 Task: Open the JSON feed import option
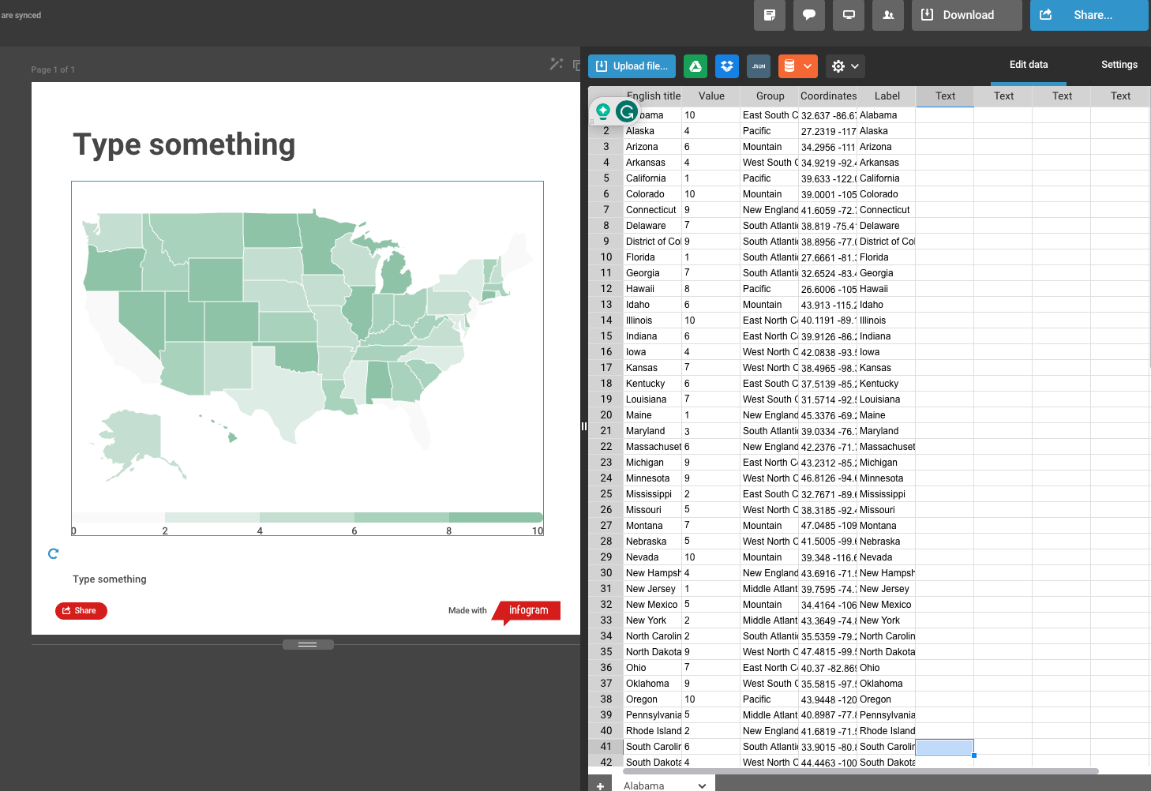[x=759, y=66]
